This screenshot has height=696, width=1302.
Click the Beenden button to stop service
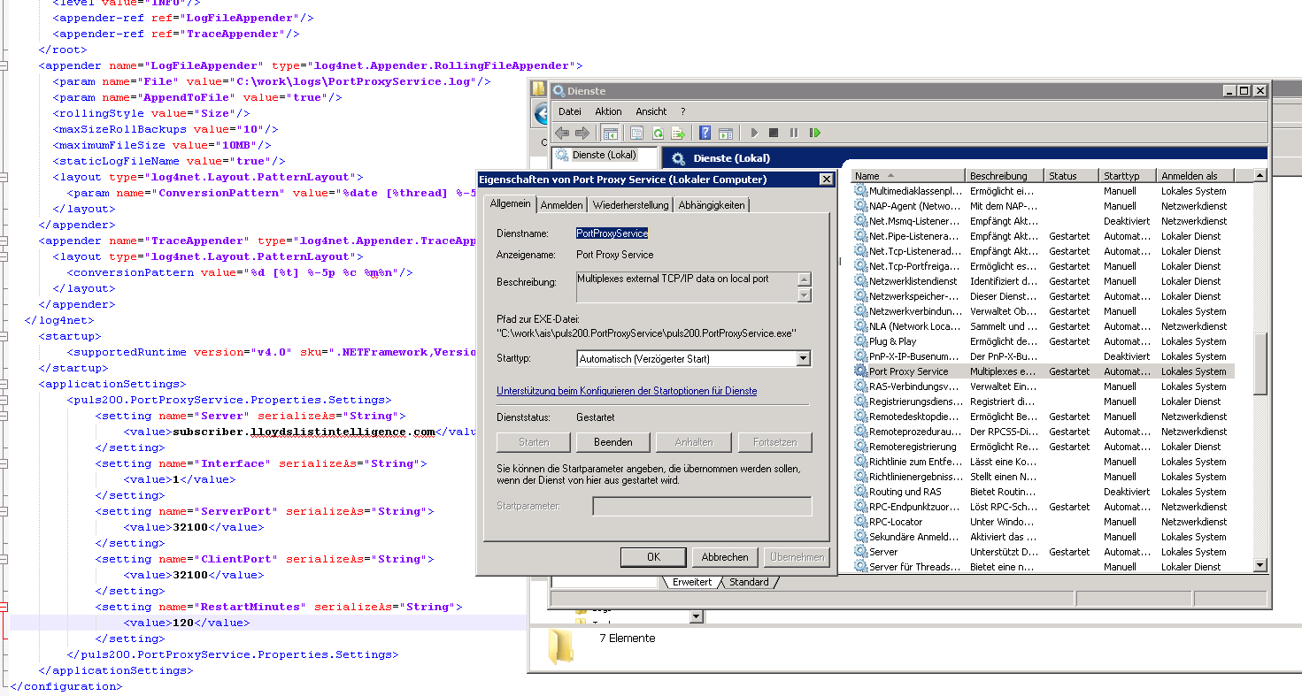tap(612, 442)
